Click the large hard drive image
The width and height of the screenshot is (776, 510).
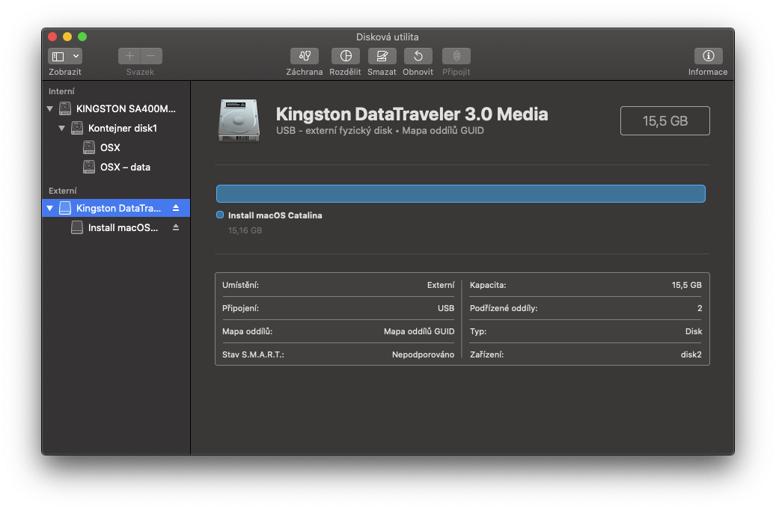(239, 120)
